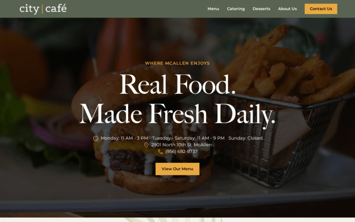The height and width of the screenshot is (222, 355).
Task: Open the Desserts page
Action: (x=261, y=9)
